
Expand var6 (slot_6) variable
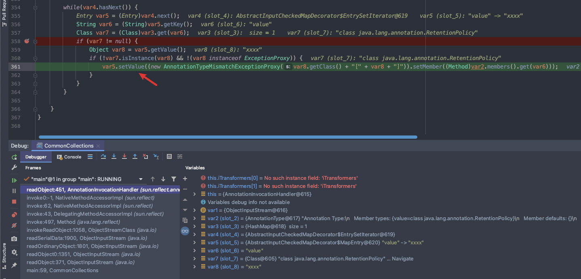click(x=195, y=250)
